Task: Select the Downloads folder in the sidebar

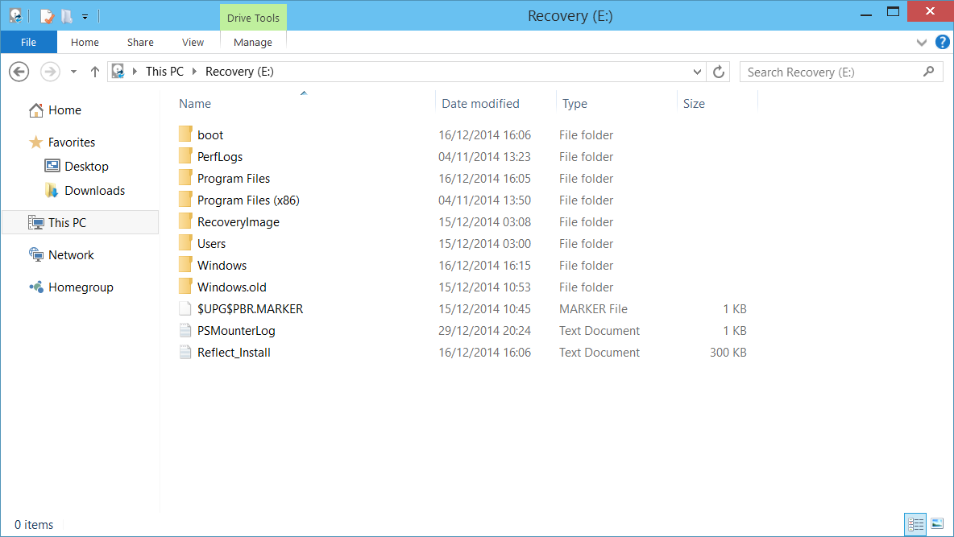Action: [x=93, y=190]
